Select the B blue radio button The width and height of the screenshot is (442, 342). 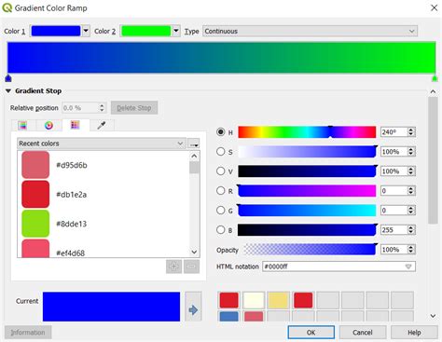pos(220,230)
